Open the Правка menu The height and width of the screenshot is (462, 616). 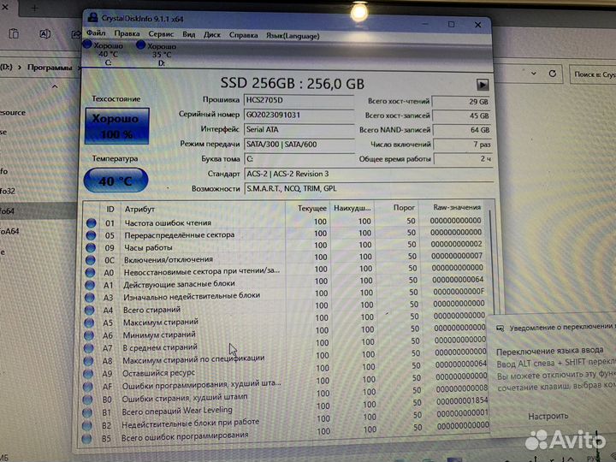(127, 33)
